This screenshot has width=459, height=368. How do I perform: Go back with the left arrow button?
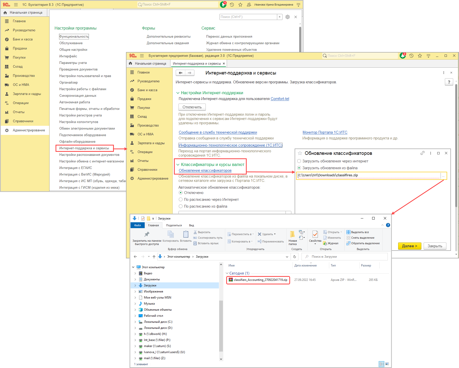tap(181, 73)
